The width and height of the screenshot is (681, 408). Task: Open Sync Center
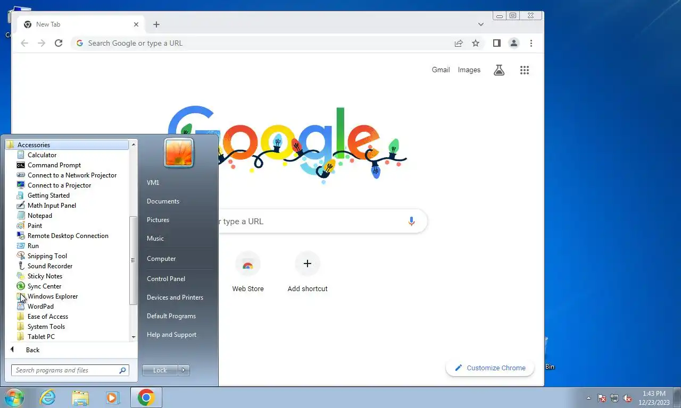(x=44, y=286)
